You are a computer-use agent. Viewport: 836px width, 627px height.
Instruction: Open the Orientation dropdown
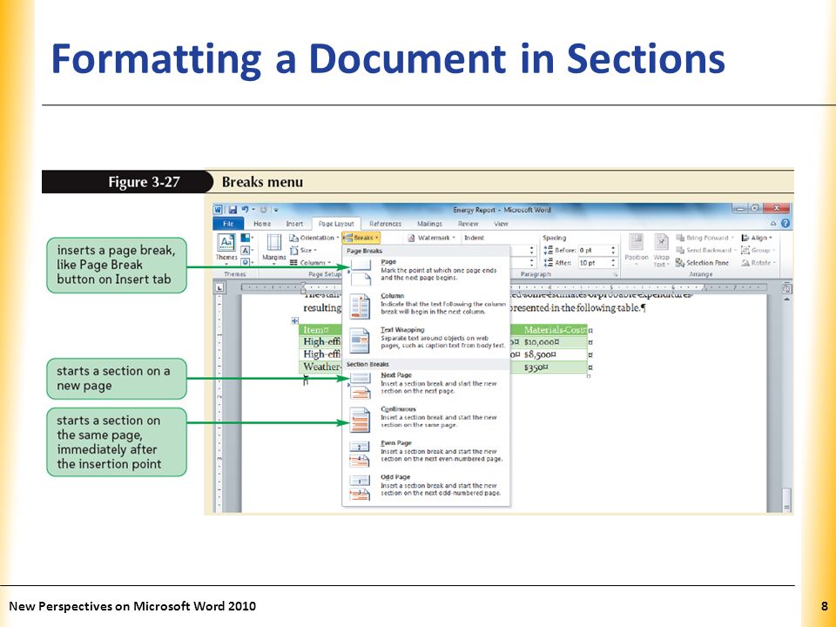point(314,238)
